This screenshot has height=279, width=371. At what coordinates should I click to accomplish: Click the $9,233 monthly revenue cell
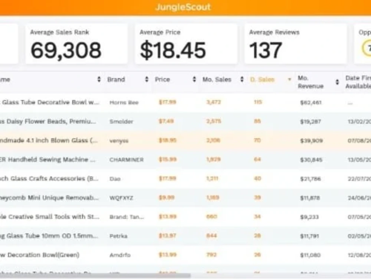click(x=309, y=217)
